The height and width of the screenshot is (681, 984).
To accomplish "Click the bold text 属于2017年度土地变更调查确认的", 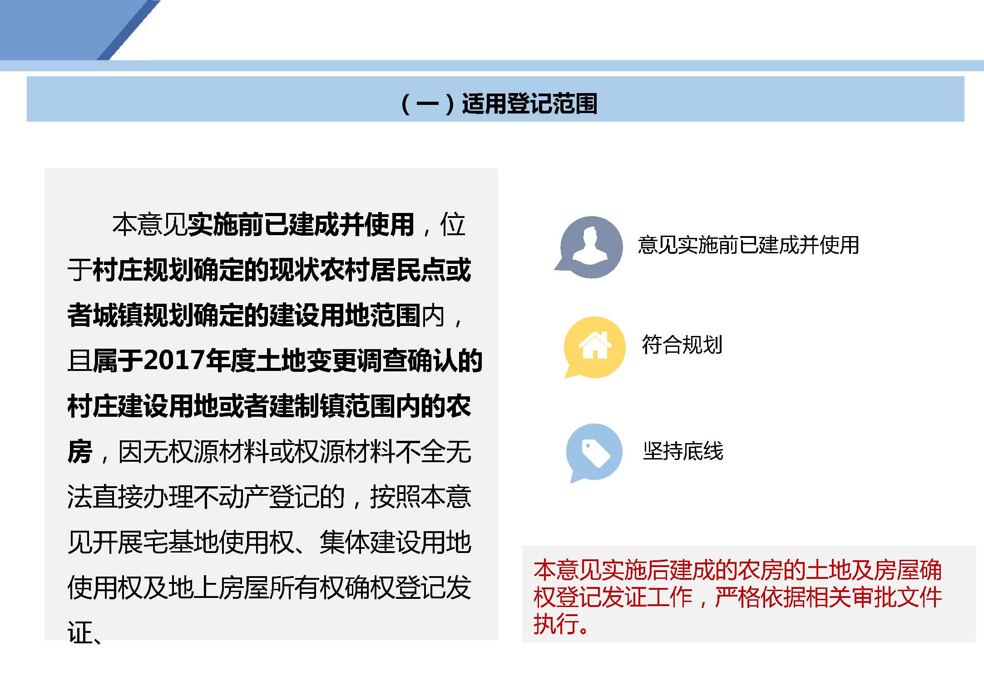I will 287,360.
